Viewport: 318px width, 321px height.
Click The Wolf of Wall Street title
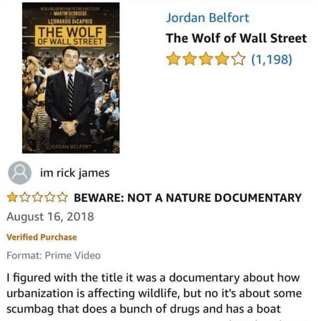(x=236, y=38)
